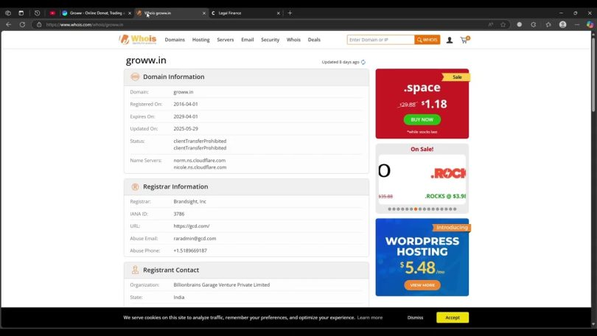
Task: Click the norm.ns.cloudflare.com name server
Action: tap(200, 160)
